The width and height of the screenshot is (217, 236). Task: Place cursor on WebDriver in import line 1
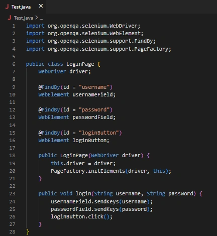pos(124,26)
